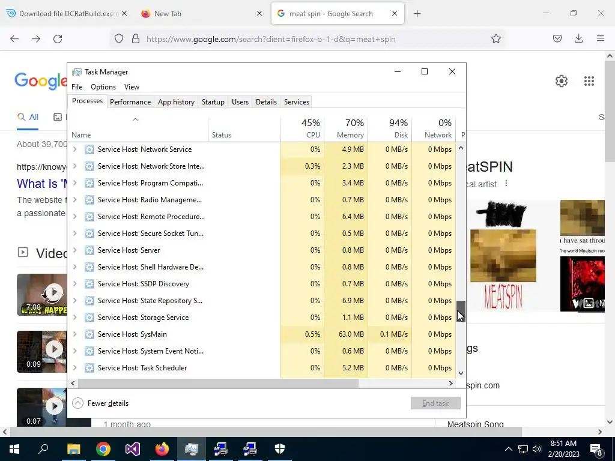
Task: Open File Explorer from taskbar
Action: 73,449
